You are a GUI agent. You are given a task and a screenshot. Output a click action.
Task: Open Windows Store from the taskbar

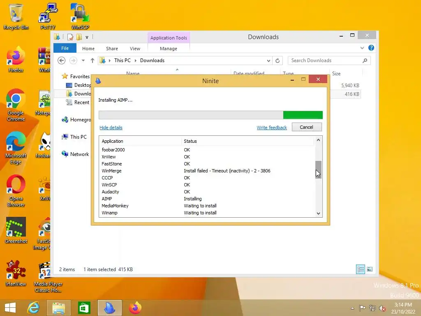(x=84, y=308)
